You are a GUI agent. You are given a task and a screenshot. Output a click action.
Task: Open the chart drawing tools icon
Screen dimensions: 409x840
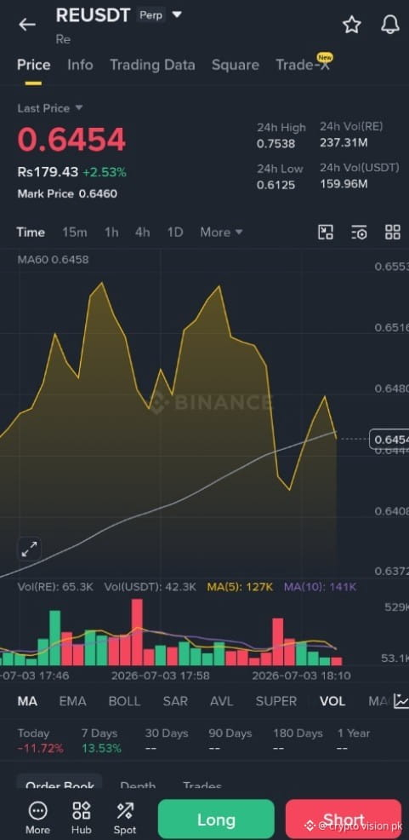[326, 232]
